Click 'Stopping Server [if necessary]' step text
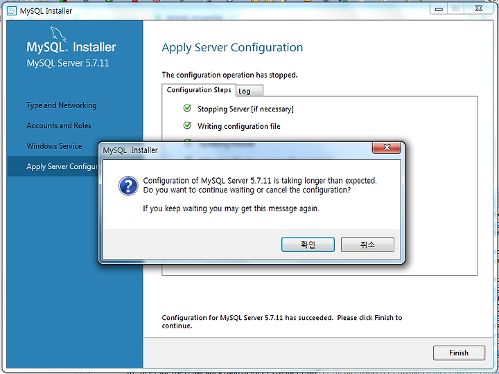This screenshot has height=374, width=499. click(x=245, y=109)
